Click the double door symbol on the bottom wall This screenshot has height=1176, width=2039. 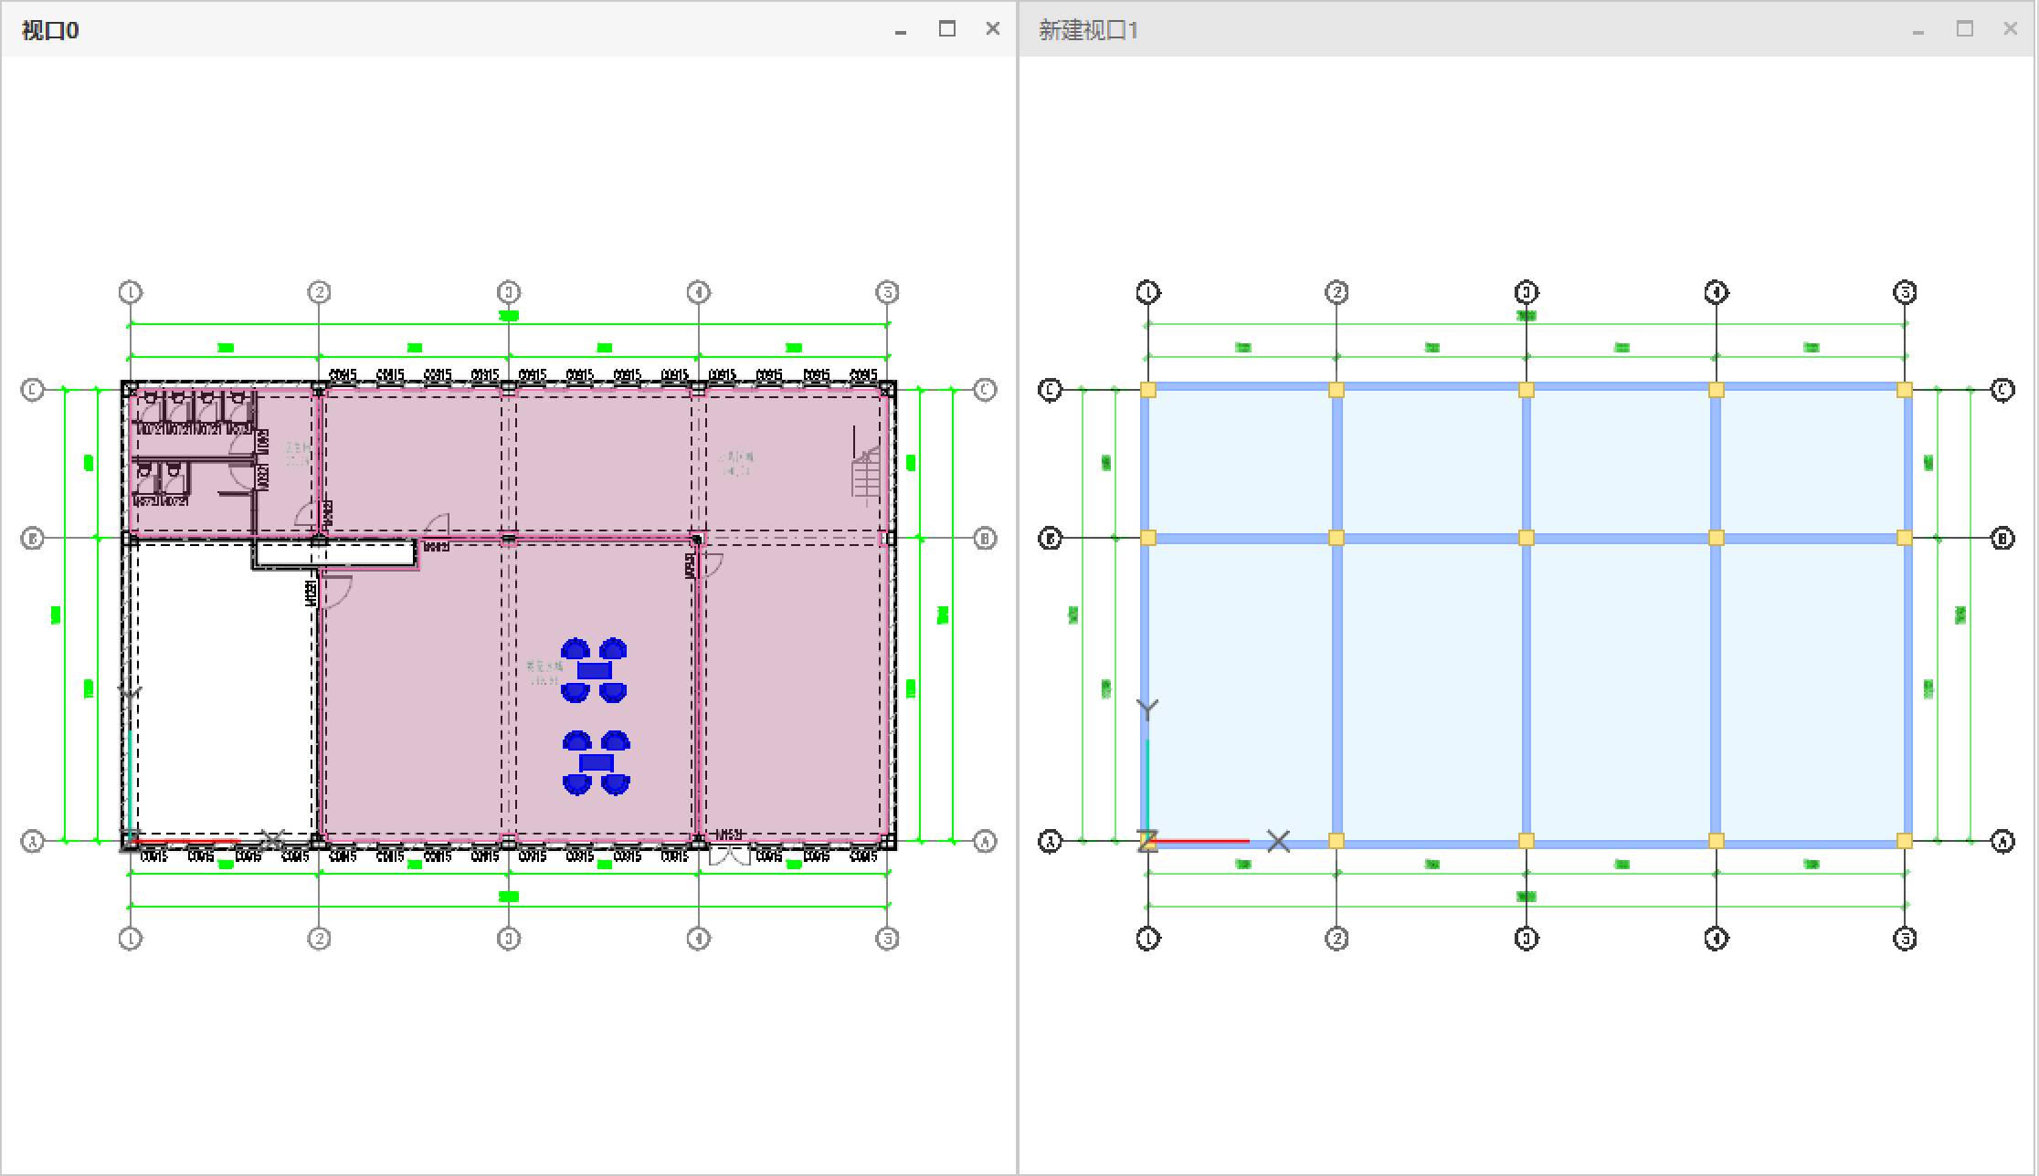(x=730, y=855)
